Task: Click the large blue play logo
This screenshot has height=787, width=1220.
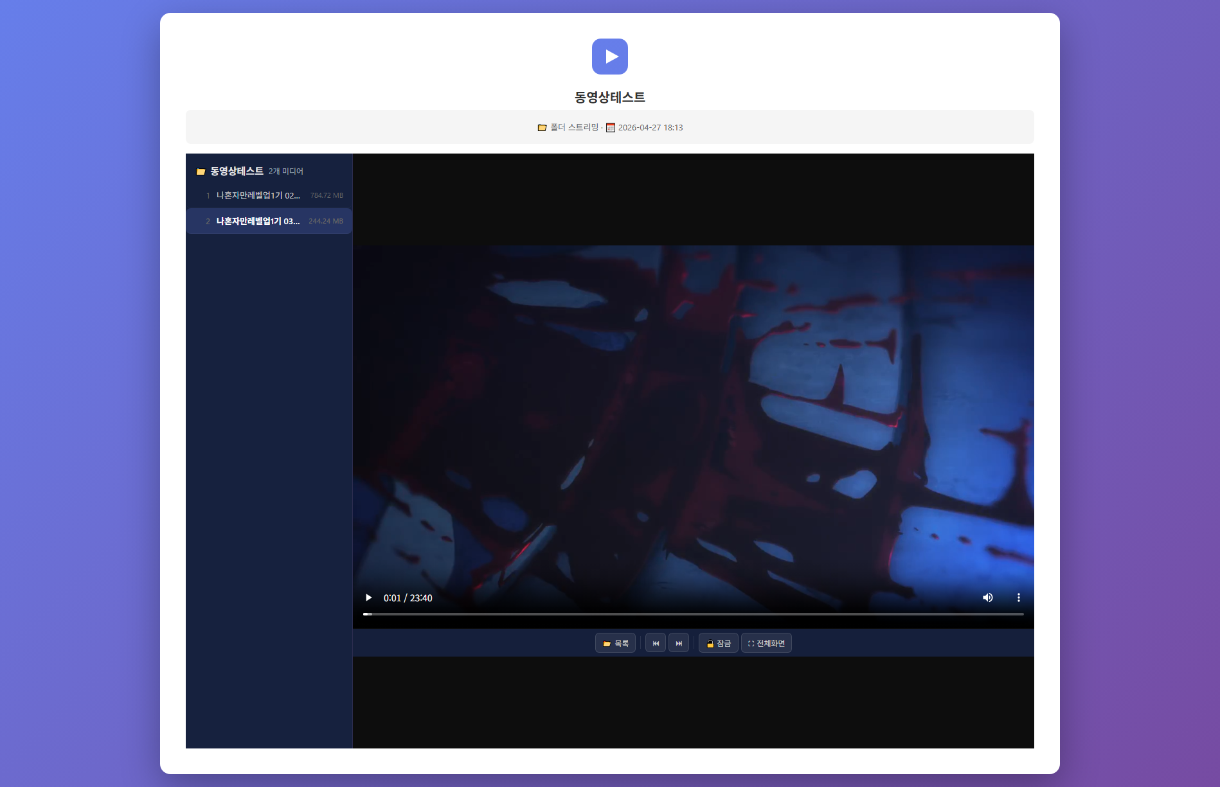Action: pyautogui.click(x=609, y=57)
